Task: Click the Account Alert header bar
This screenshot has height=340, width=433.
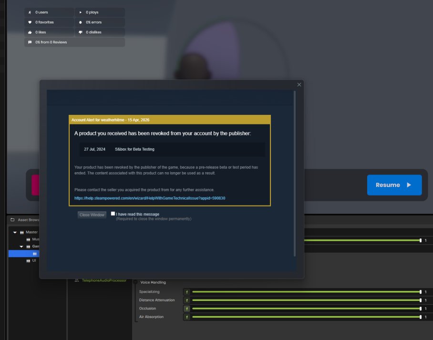Action: point(170,120)
